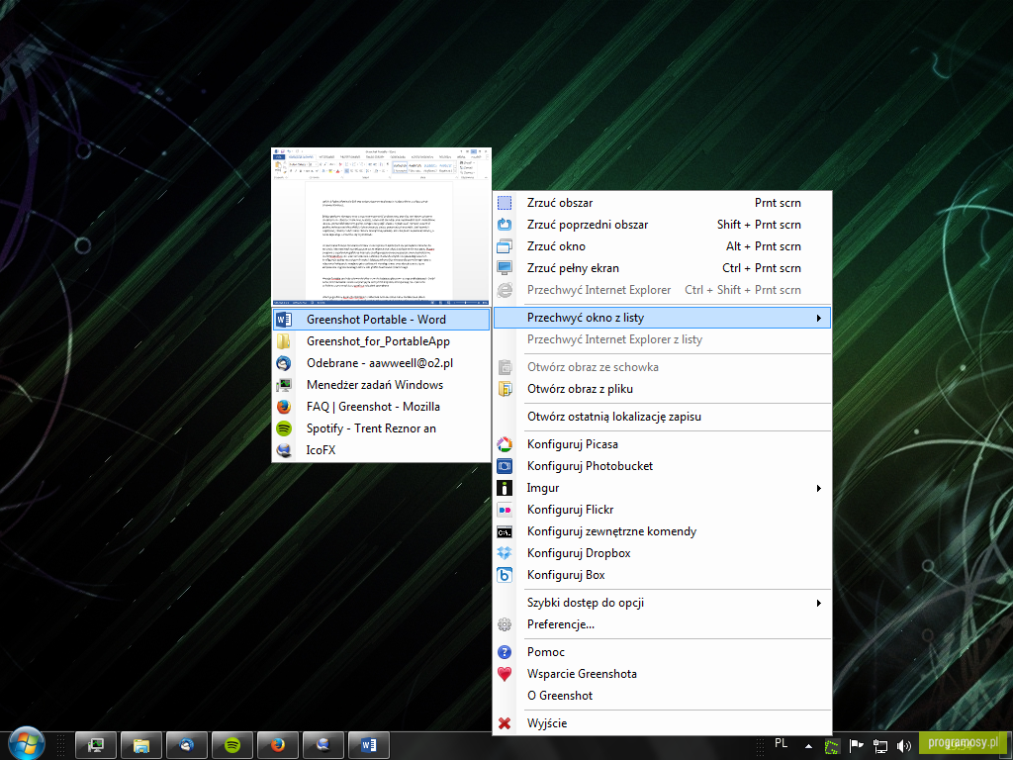Pick FAQ | Greenshot - Mozilla entry
This screenshot has height=760, width=1013.
[381, 407]
